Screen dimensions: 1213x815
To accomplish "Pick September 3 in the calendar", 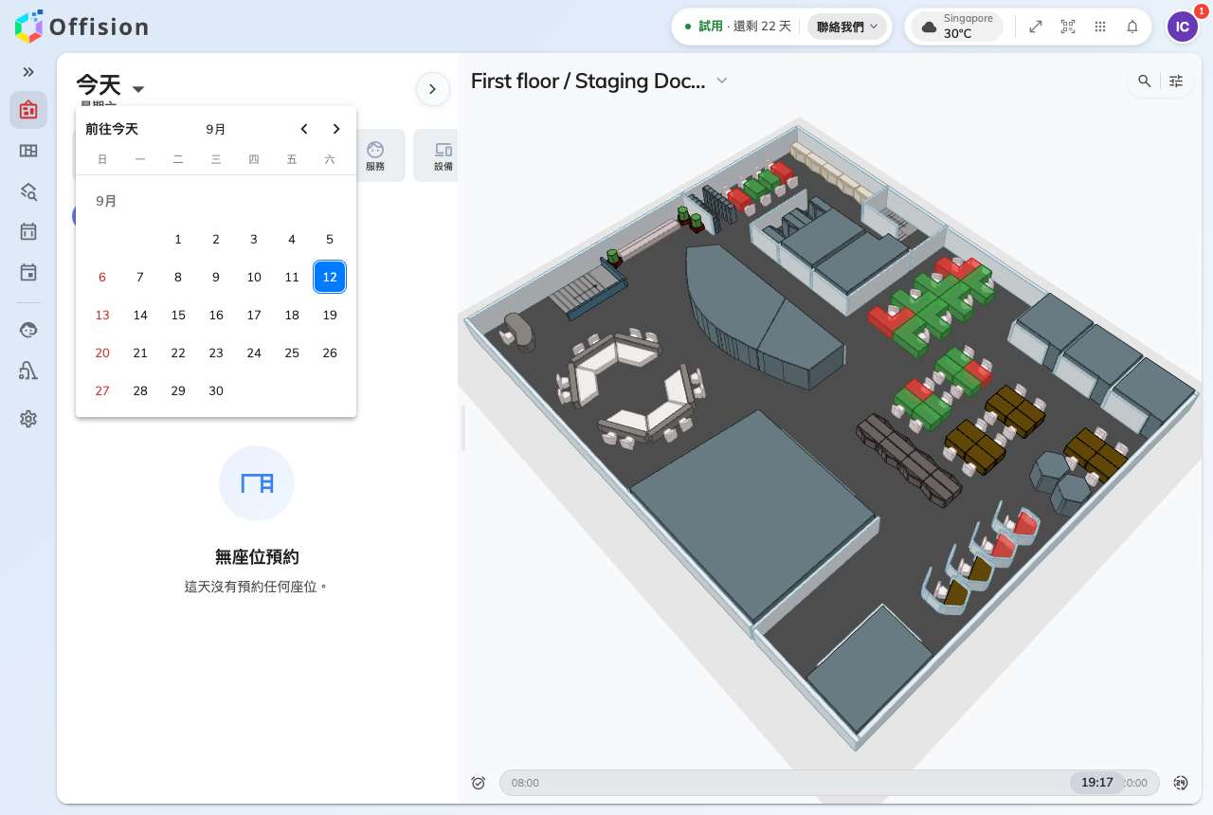I will 254,239.
